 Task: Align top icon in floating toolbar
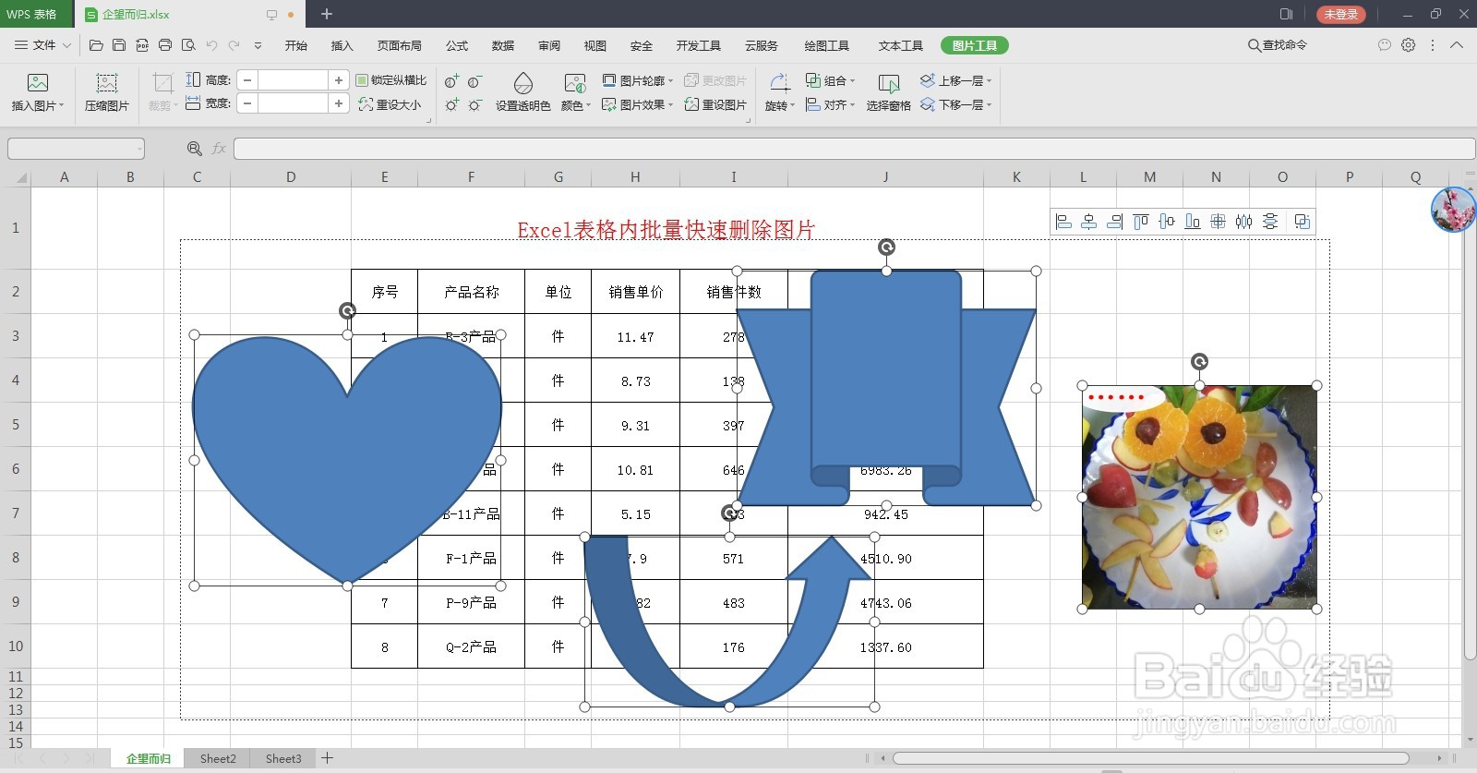[1141, 222]
